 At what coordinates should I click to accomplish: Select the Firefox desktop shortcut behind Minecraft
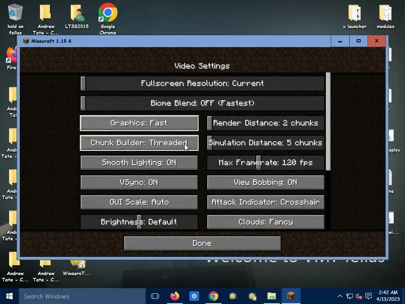coord(11,58)
